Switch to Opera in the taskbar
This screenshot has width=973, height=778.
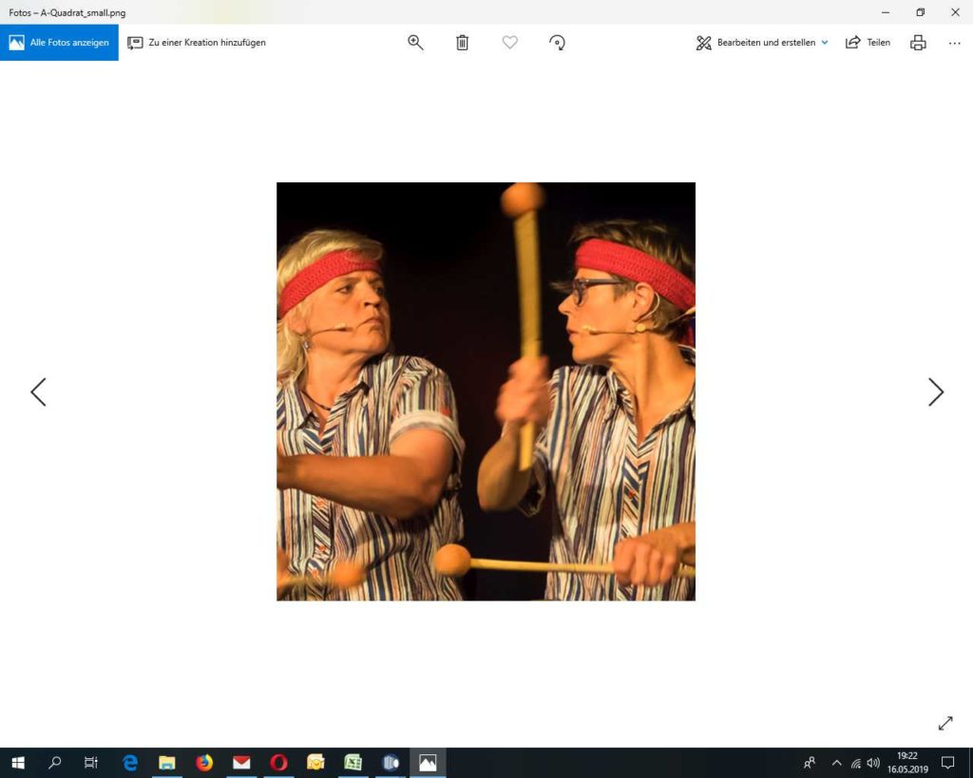point(278,763)
